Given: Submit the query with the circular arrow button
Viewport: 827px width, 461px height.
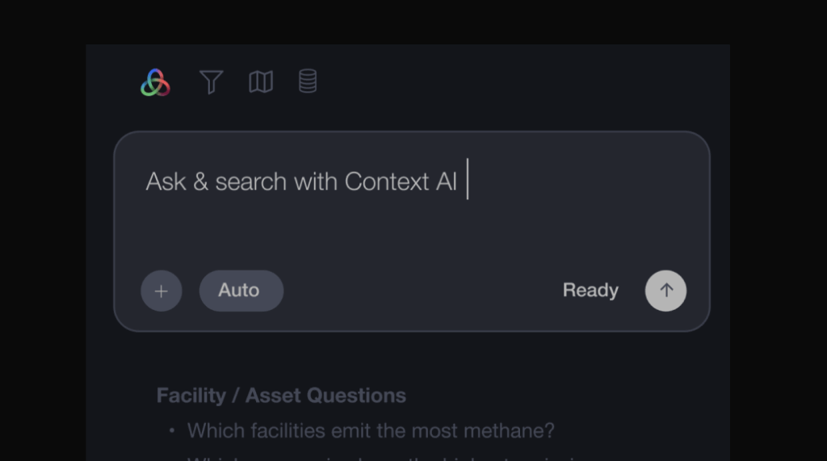Looking at the screenshot, I should click(665, 291).
